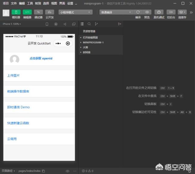Image resolution: width=195 pixels, height=174 pixels.
Task: Open more options ellipsis in simulator status bar
Action: point(75,171)
